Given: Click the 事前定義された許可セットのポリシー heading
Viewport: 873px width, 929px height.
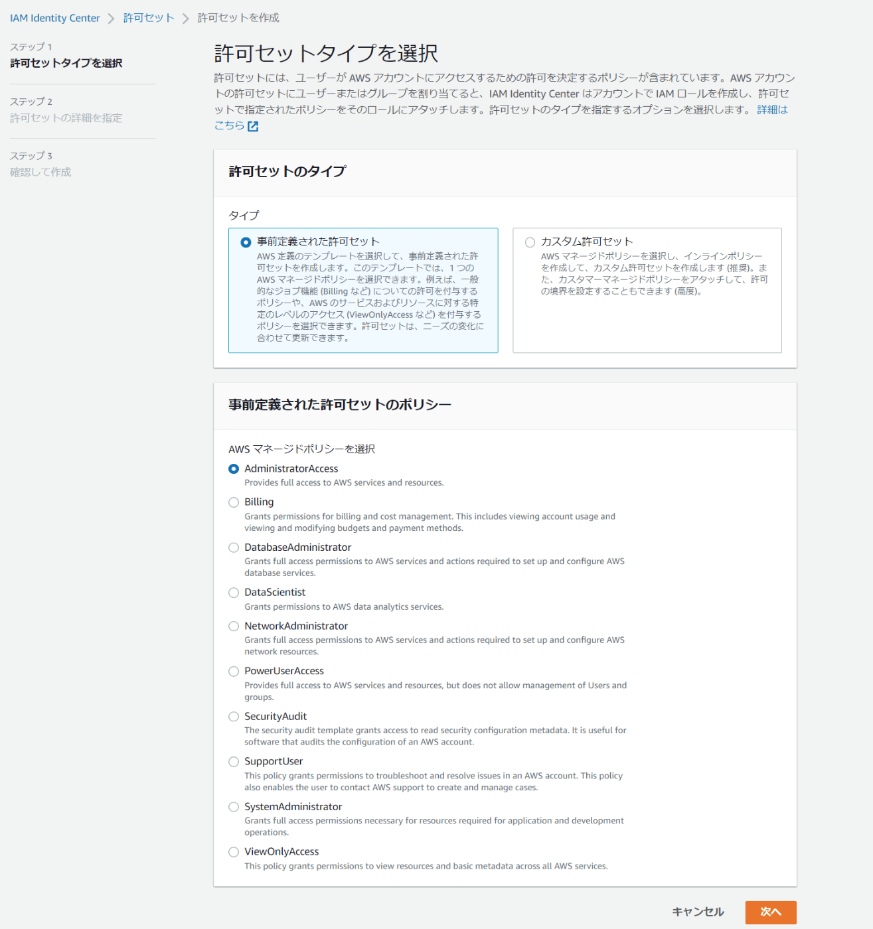Looking at the screenshot, I should pyautogui.click(x=340, y=404).
